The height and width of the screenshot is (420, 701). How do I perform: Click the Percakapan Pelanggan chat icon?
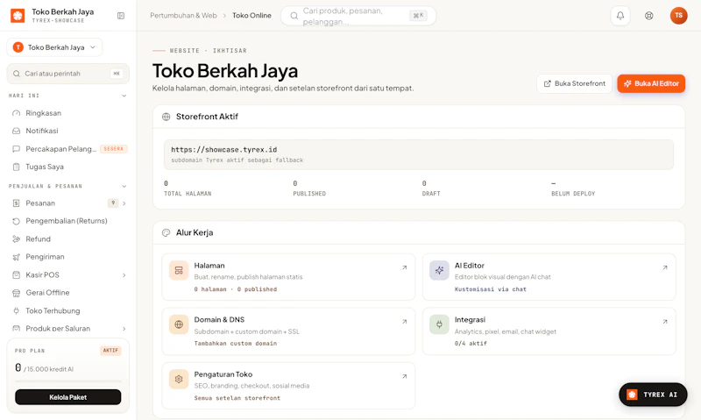pos(16,149)
